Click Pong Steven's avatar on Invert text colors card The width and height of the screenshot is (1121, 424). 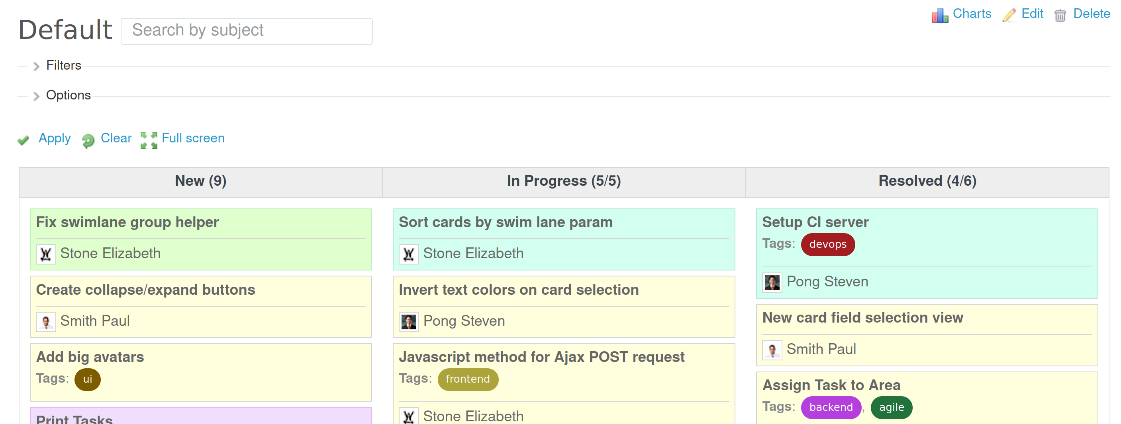[x=408, y=321]
